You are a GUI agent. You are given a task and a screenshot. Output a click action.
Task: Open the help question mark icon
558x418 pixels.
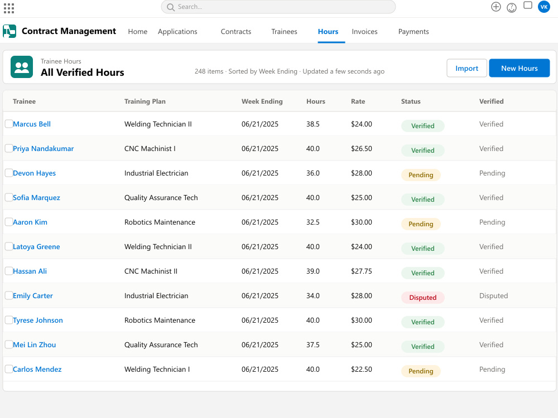(x=511, y=8)
